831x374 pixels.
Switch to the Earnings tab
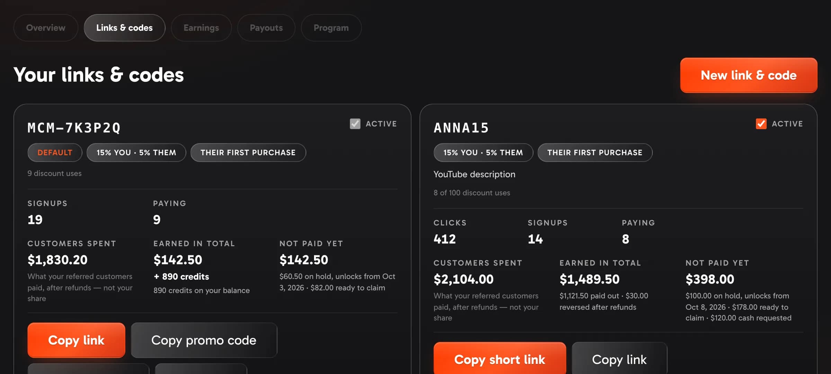201,28
